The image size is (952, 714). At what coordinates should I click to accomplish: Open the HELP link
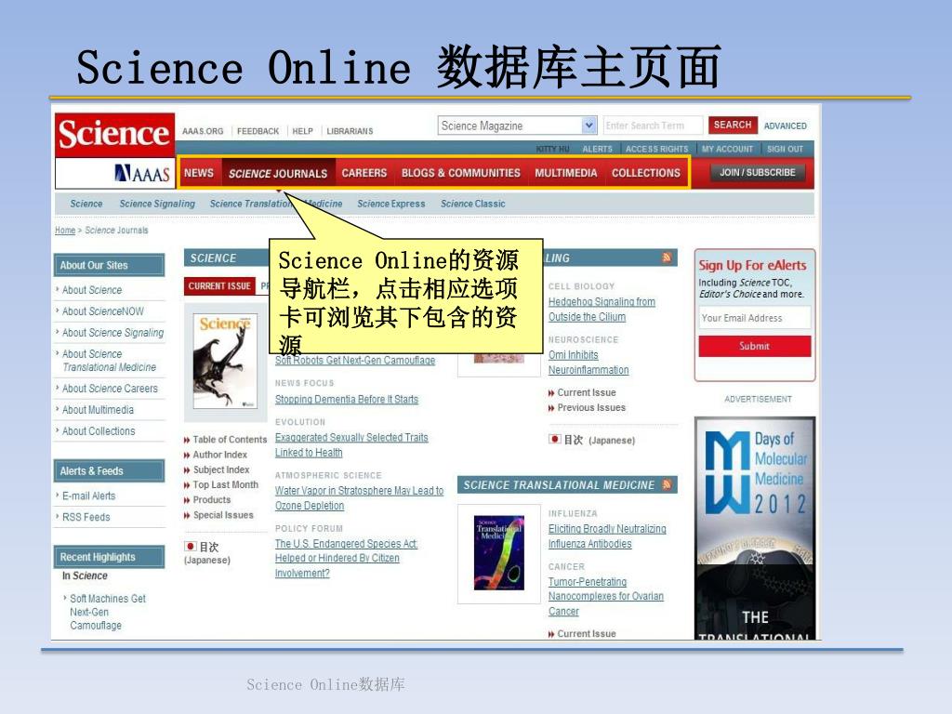click(x=302, y=131)
